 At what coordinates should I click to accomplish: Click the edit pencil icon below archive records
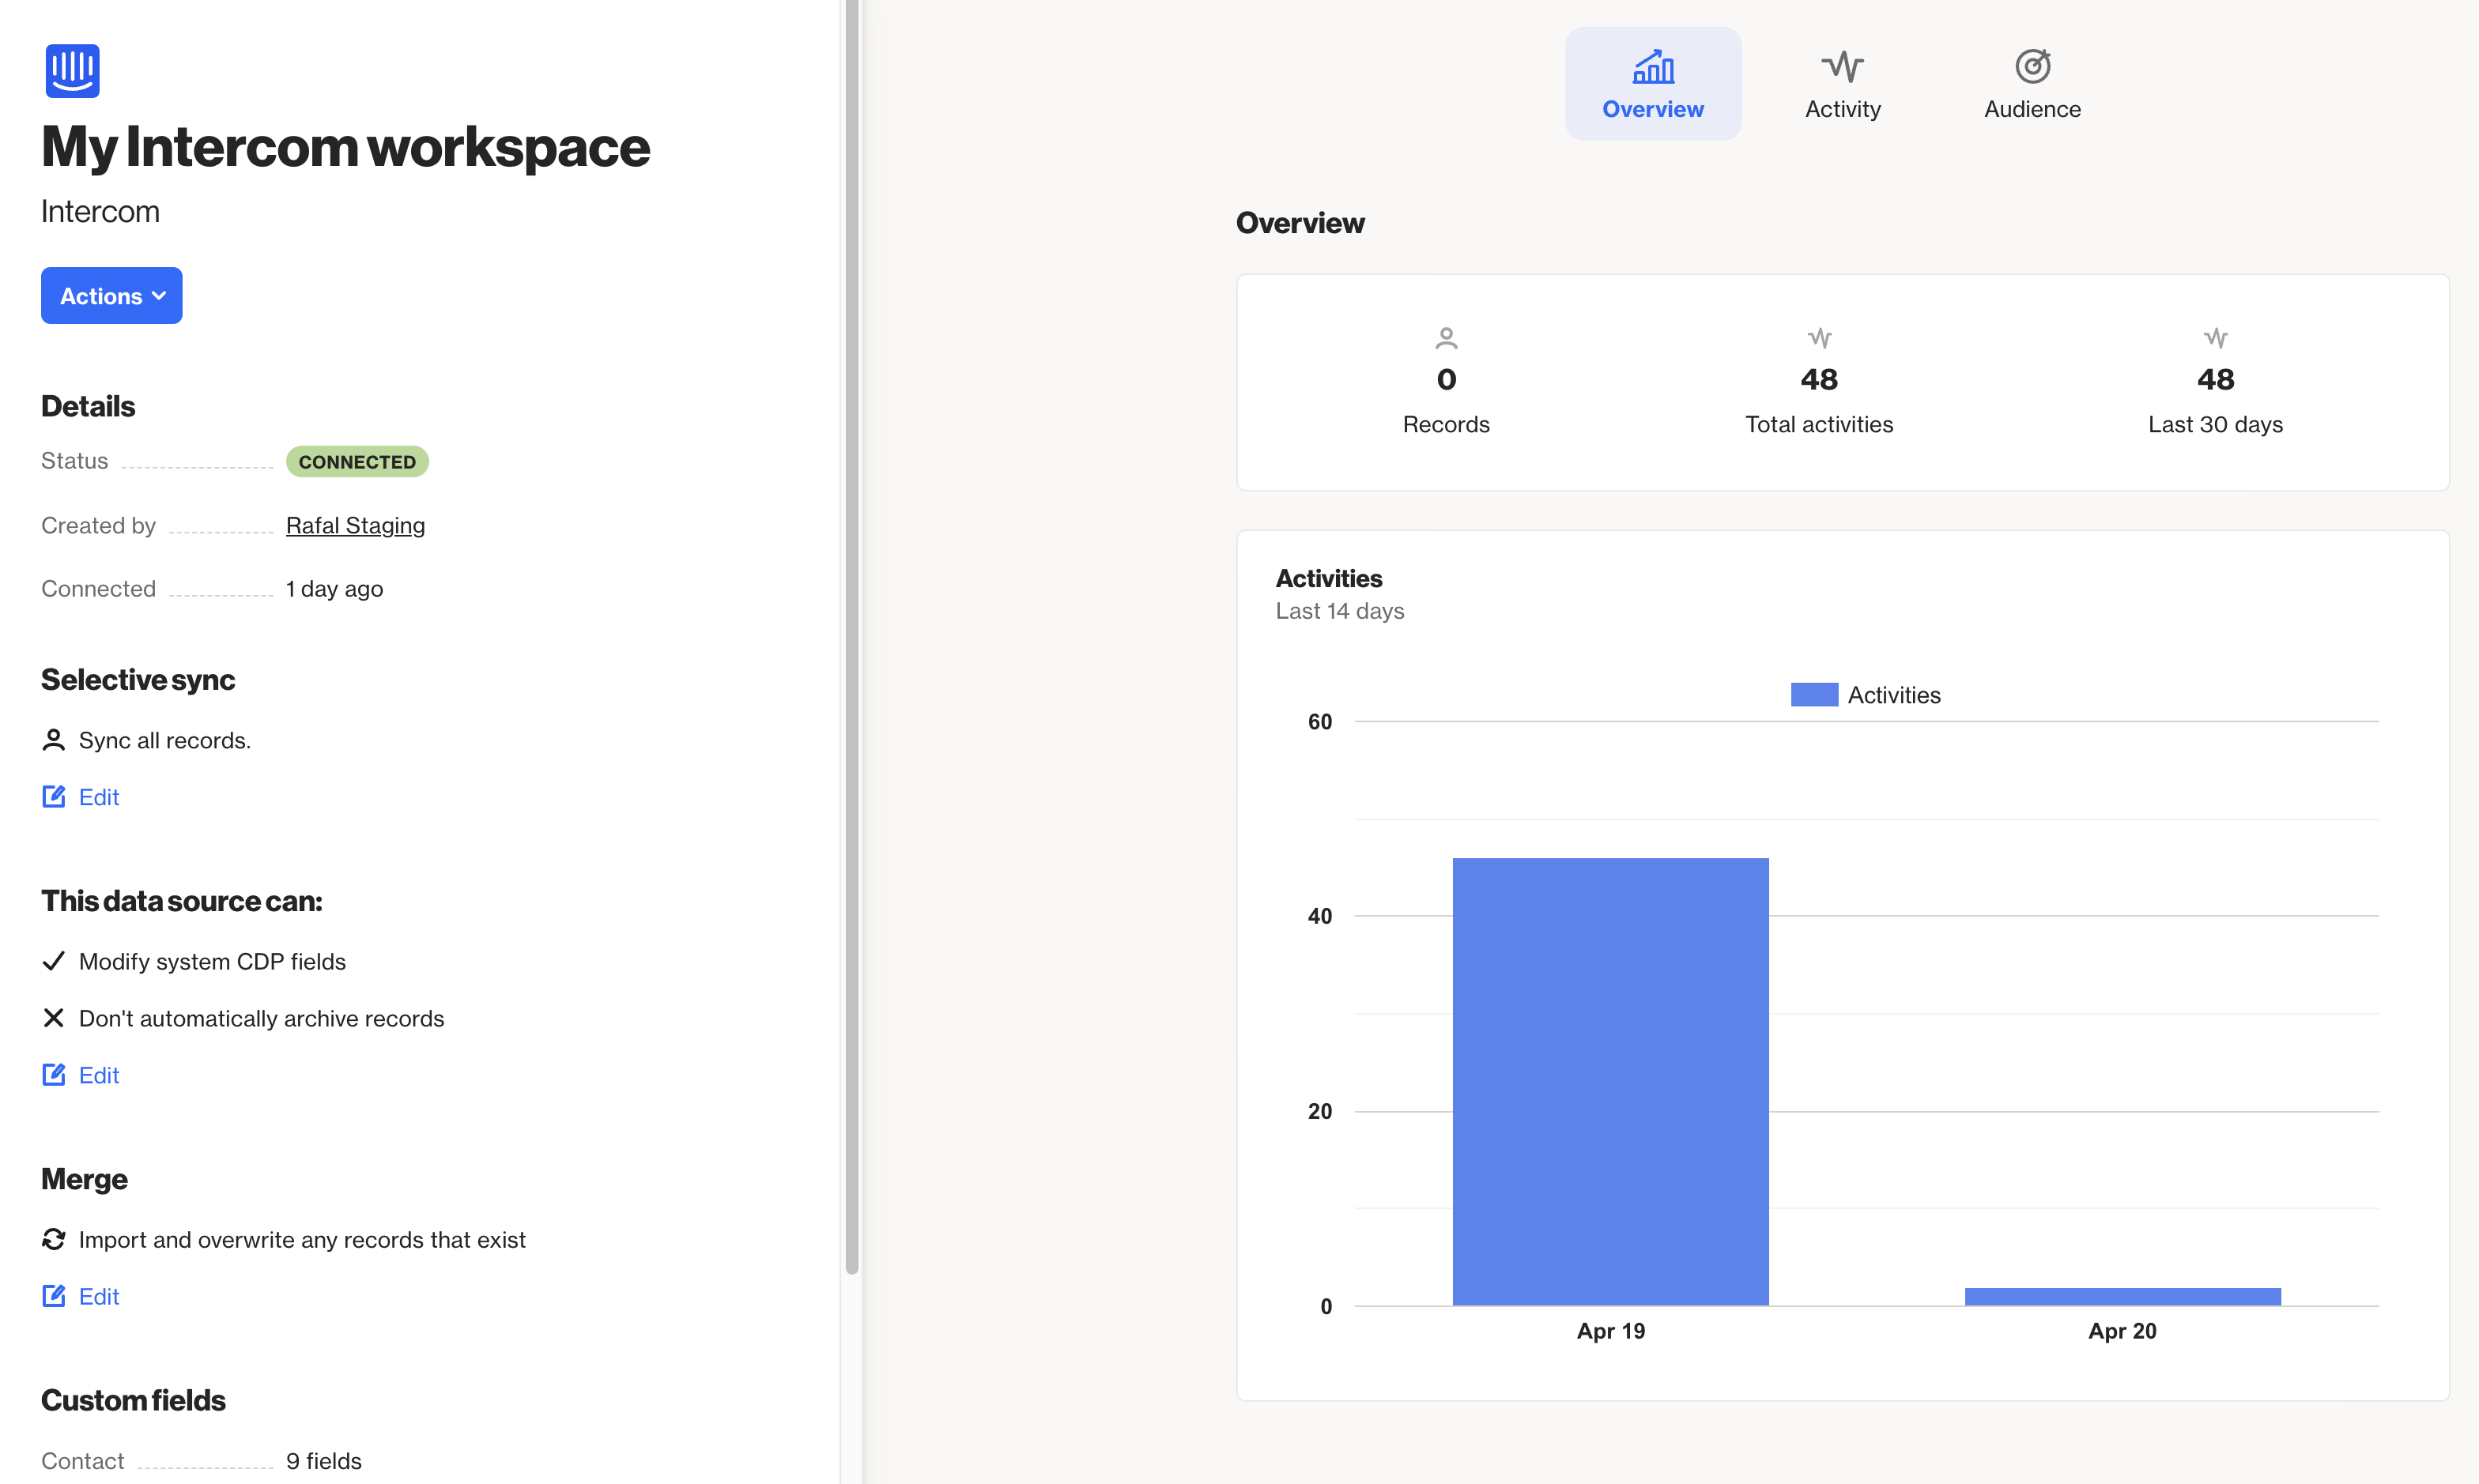(54, 1074)
